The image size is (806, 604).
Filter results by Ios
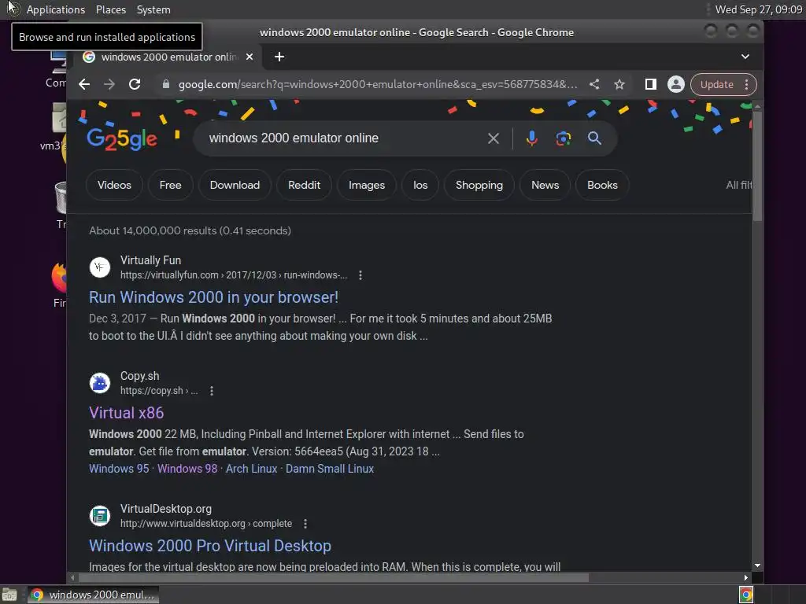(x=420, y=185)
